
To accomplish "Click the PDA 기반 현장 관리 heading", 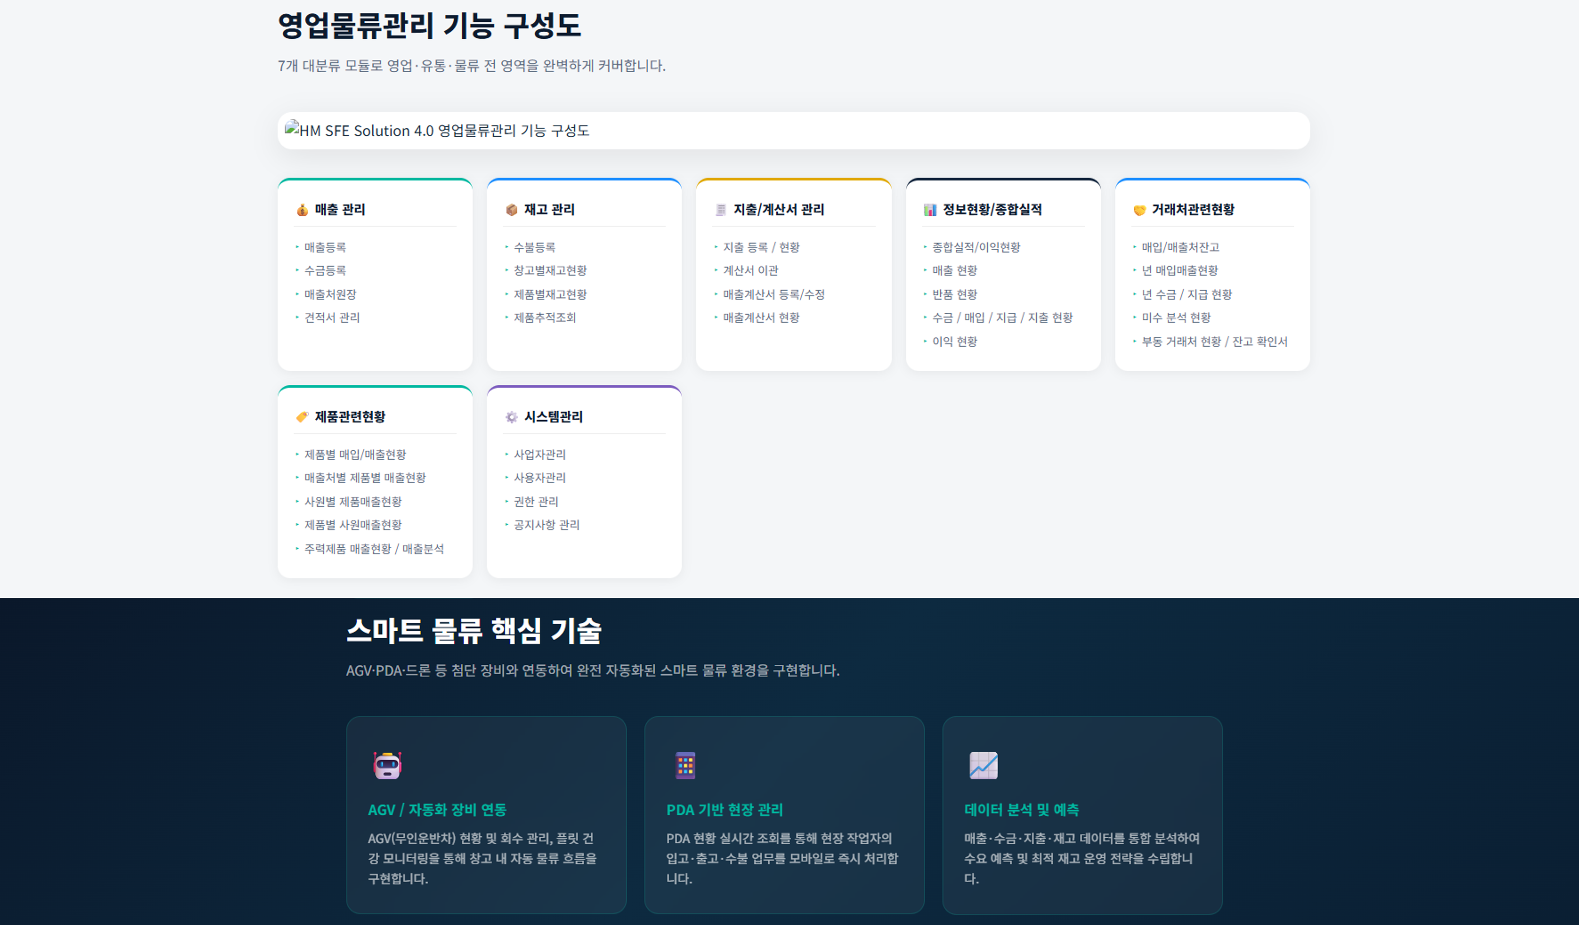I will tap(724, 810).
